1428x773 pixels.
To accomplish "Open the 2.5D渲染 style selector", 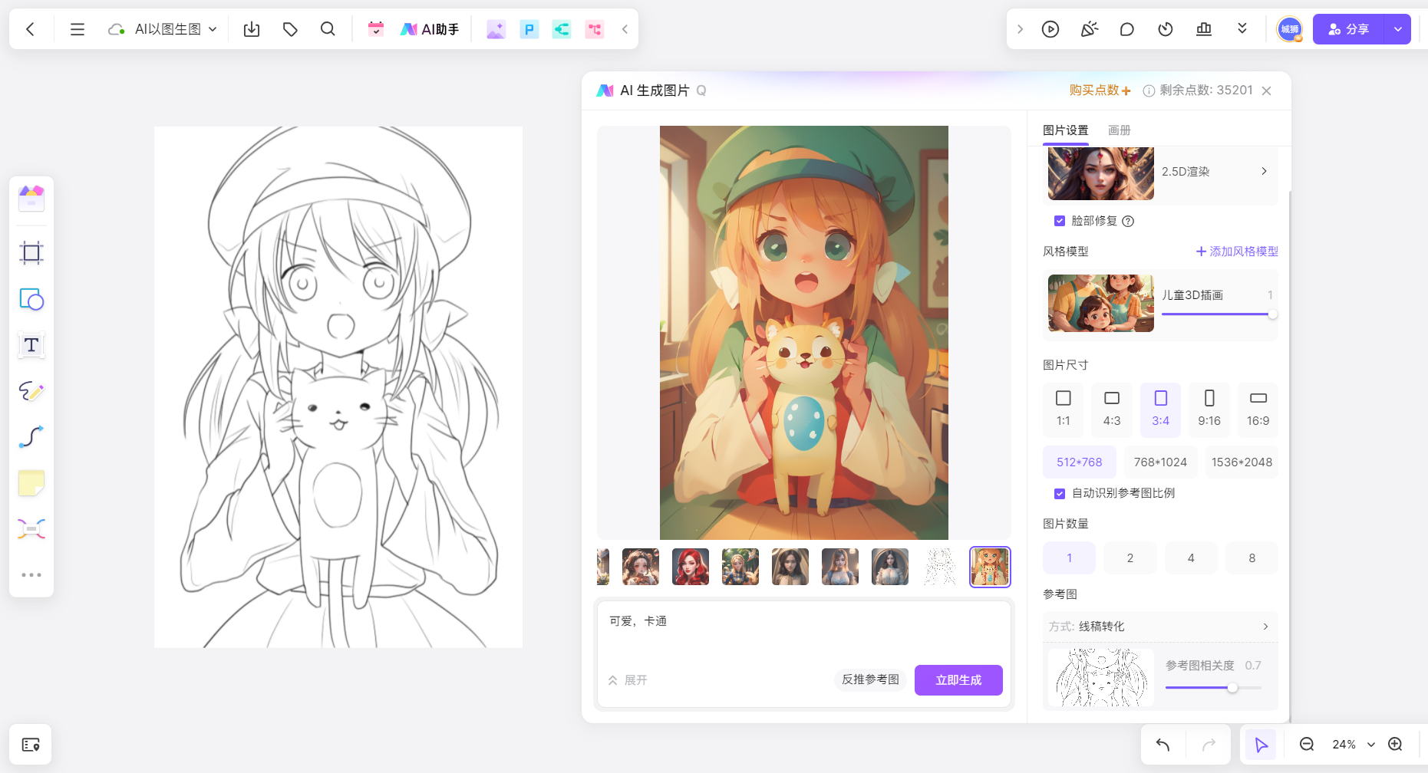I will tap(1160, 174).
